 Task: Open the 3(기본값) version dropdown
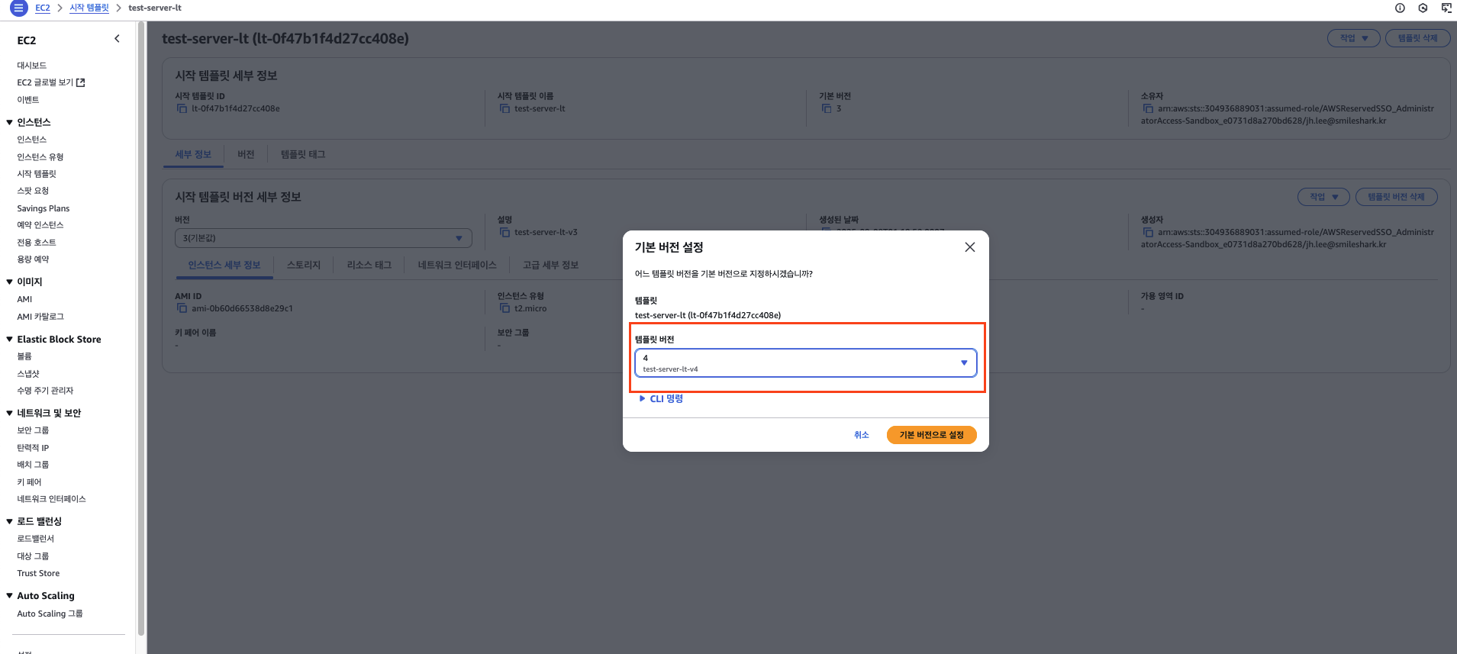323,238
